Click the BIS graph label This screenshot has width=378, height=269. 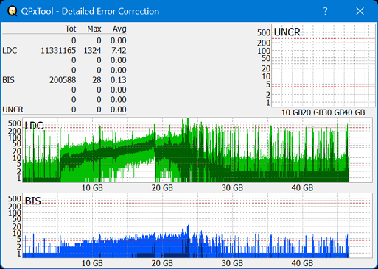(32, 201)
